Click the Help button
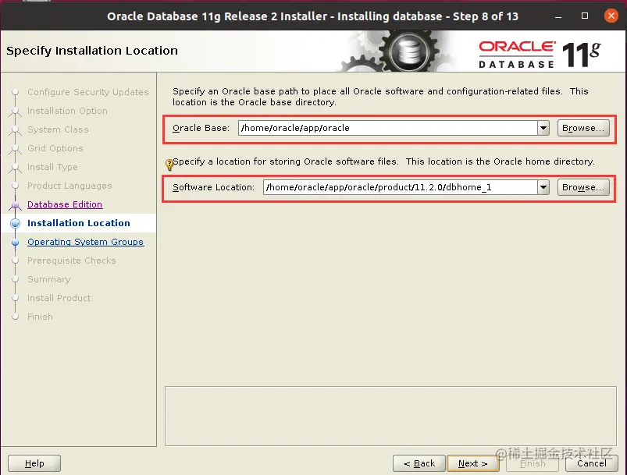 tap(34, 463)
